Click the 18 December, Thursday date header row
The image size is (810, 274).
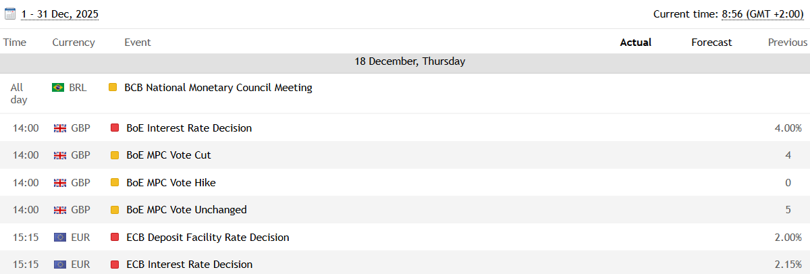(x=410, y=61)
